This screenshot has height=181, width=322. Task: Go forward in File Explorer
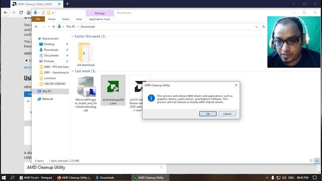pyautogui.click(x=43, y=27)
